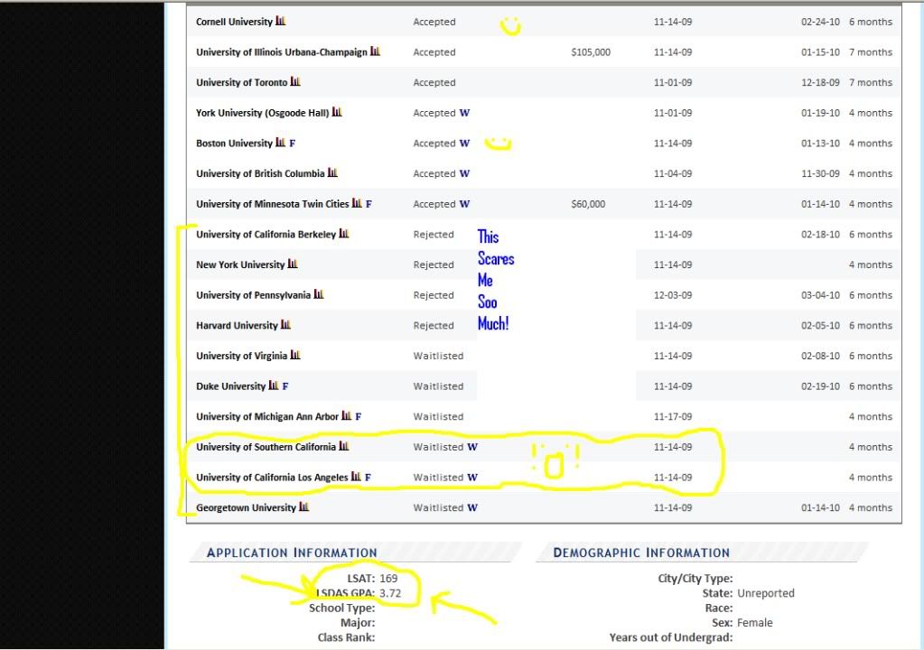Viewport: 924px width, 650px height.
Task: Select the 11-17-09 date for Michigan Ann Arbor
Action: pyautogui.click(x=673, y=417)
